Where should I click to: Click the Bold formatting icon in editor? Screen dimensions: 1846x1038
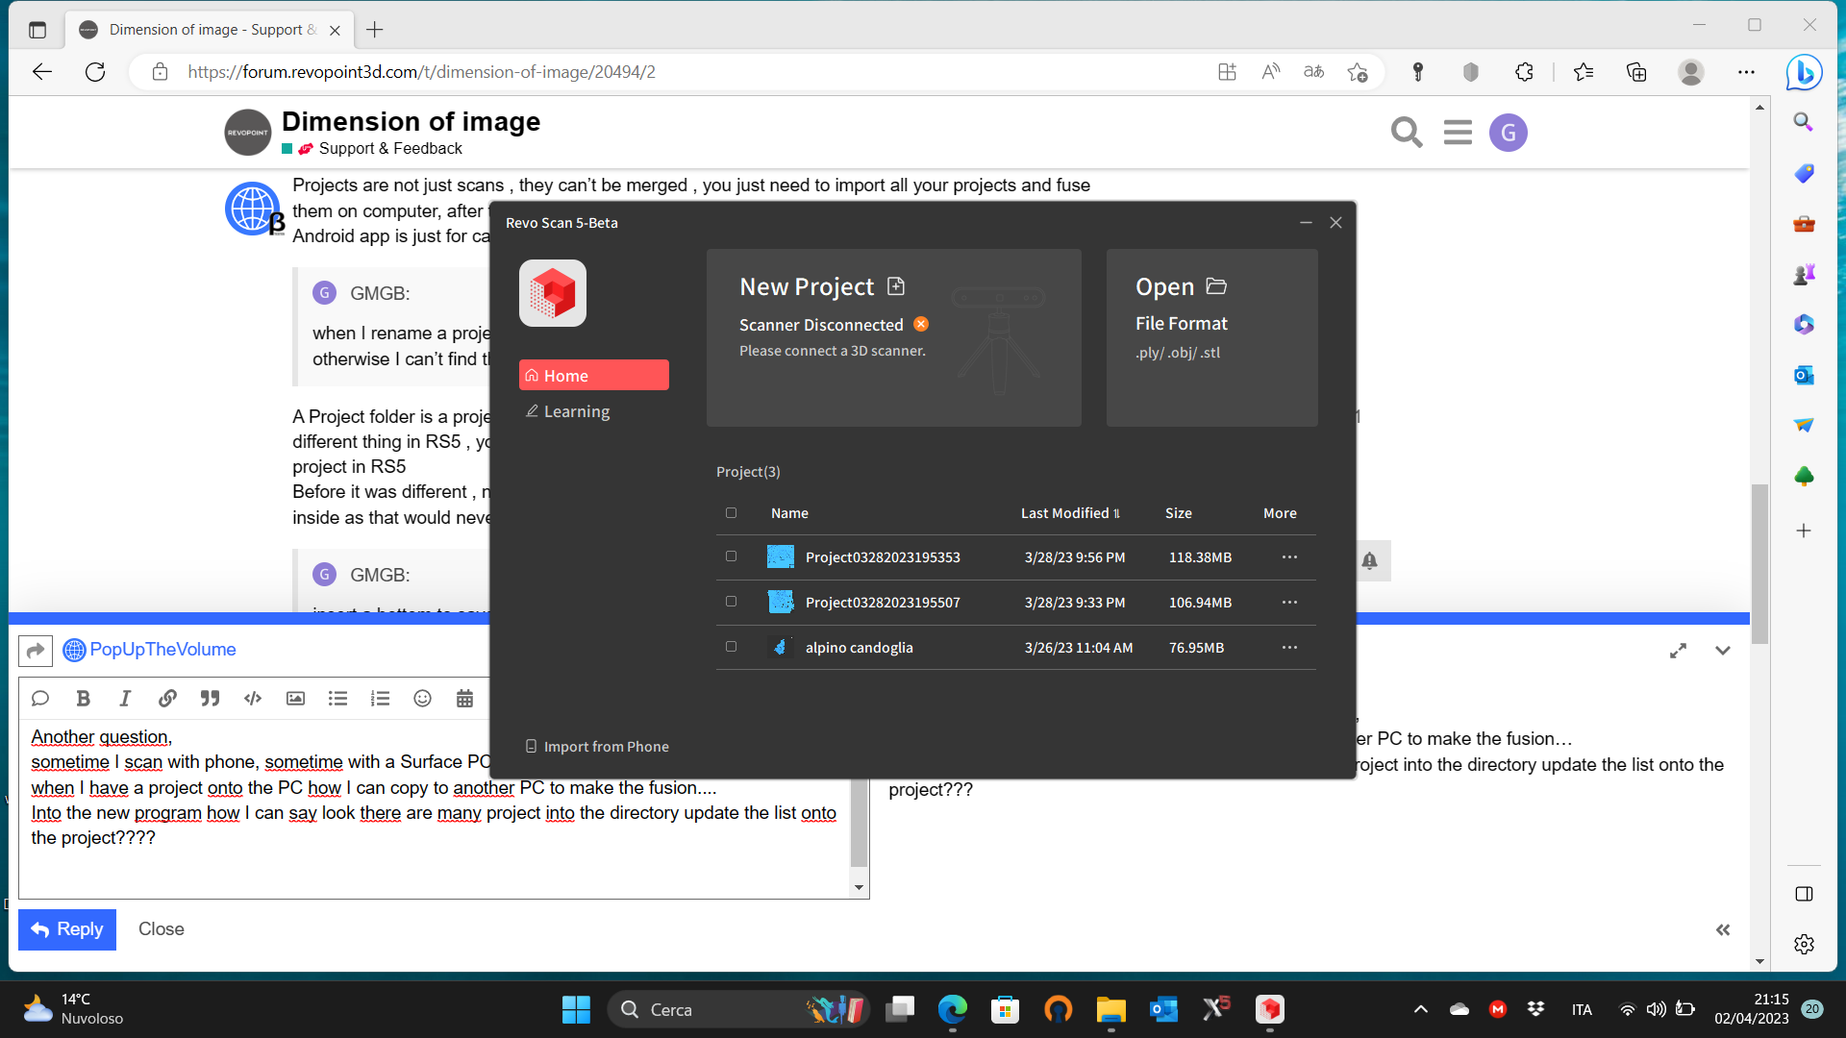click(84, 699)
